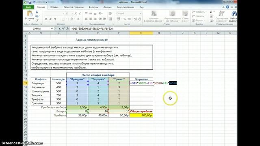Screen dimensions: 260x146
Task: Toggle Center text alignment
Action: coord(91,19)
